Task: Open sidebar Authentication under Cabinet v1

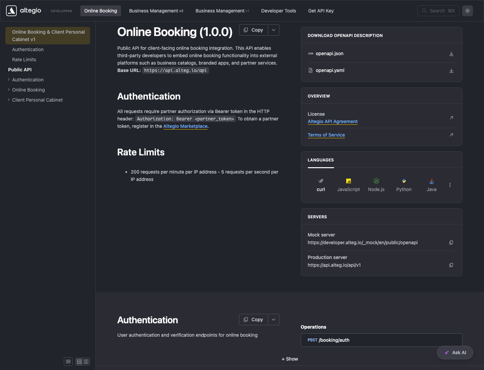Action: (x=28, y=49)
